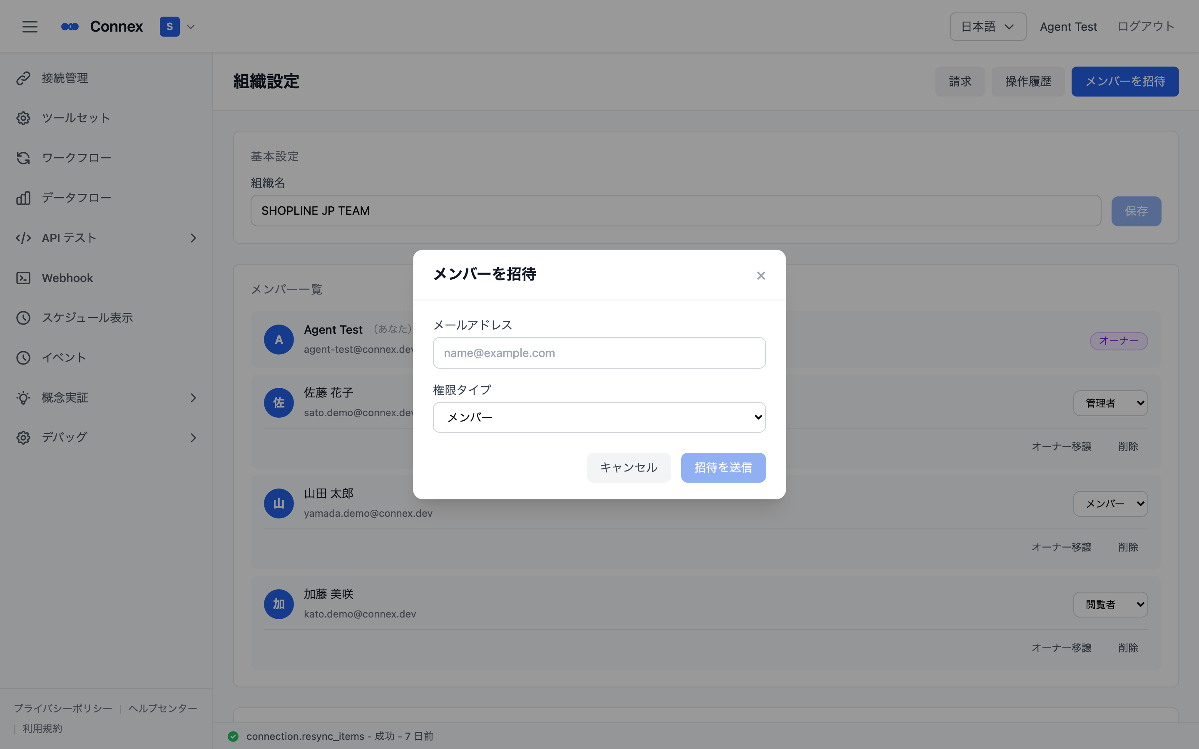Click the 概念実証 lightbulb icon
This screenshot has height=749, width=1199.
pos(23,398)
